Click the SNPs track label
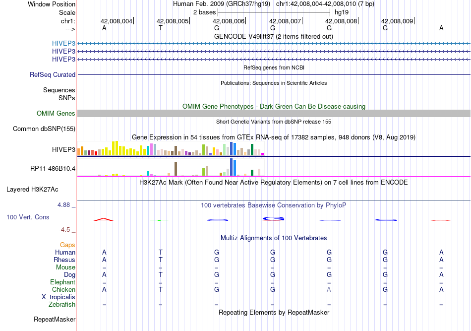 click(x=67, y=98)
